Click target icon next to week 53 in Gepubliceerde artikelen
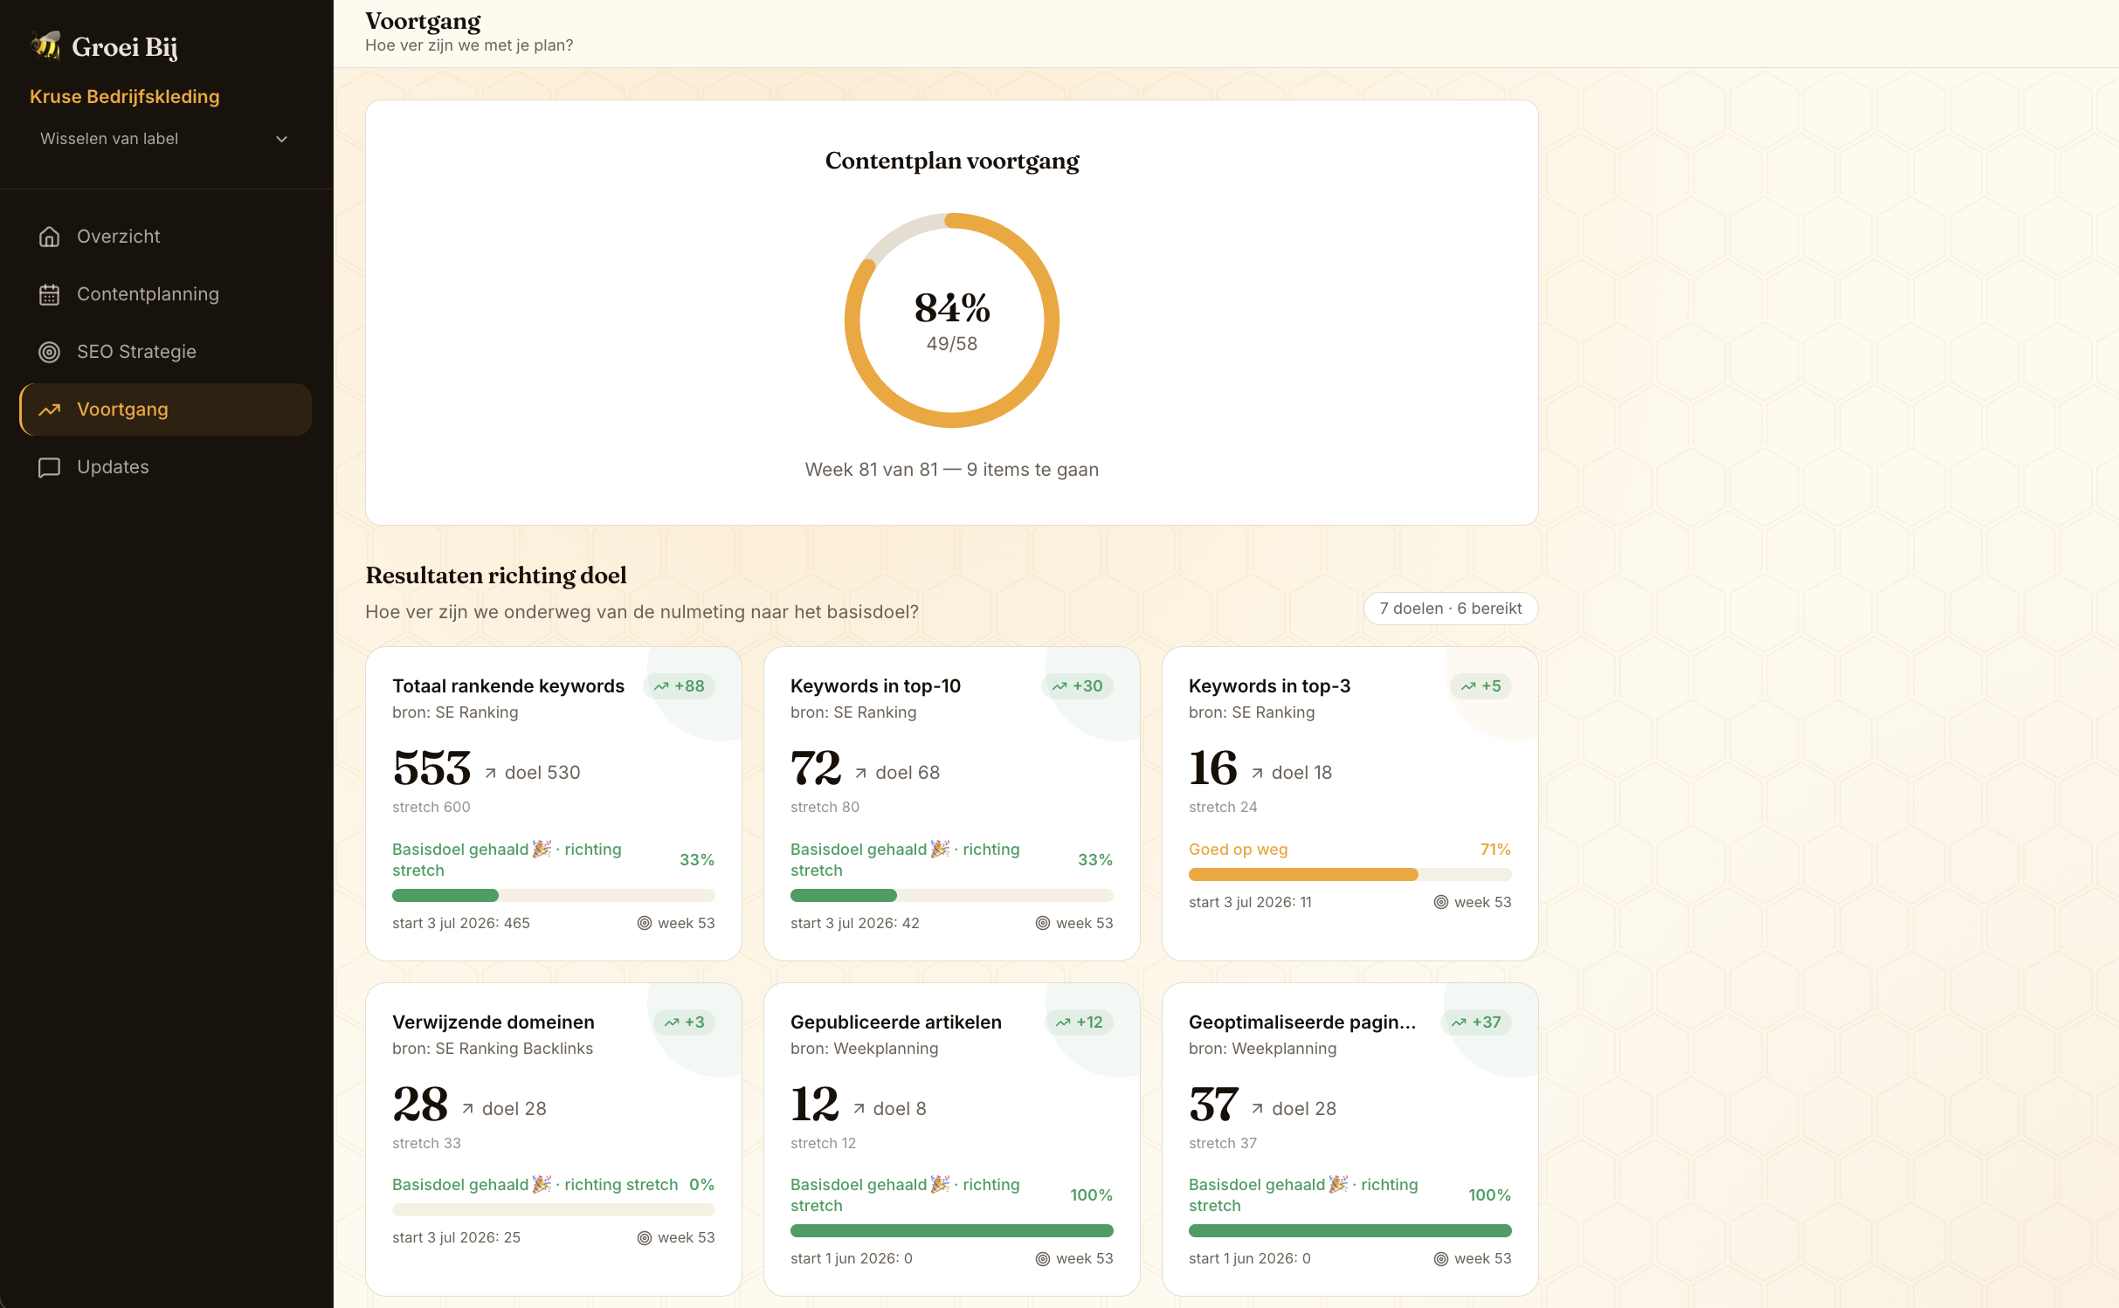Viewport: 2119px width, 1308px height. [x=1043, y=1258]
